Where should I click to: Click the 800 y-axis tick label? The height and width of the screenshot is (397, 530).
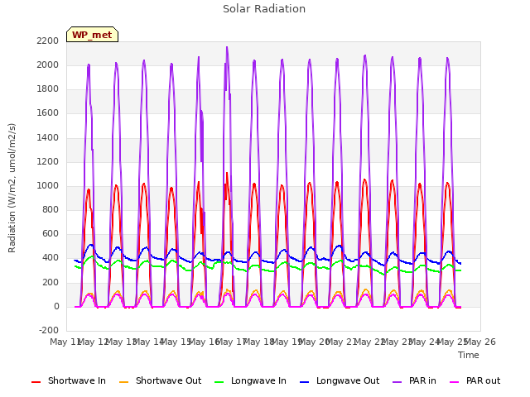point(51,209)
